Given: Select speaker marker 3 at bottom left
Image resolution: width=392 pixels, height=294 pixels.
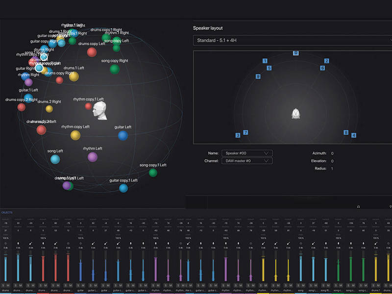Looking at the screenshot, I should (238, 135).
